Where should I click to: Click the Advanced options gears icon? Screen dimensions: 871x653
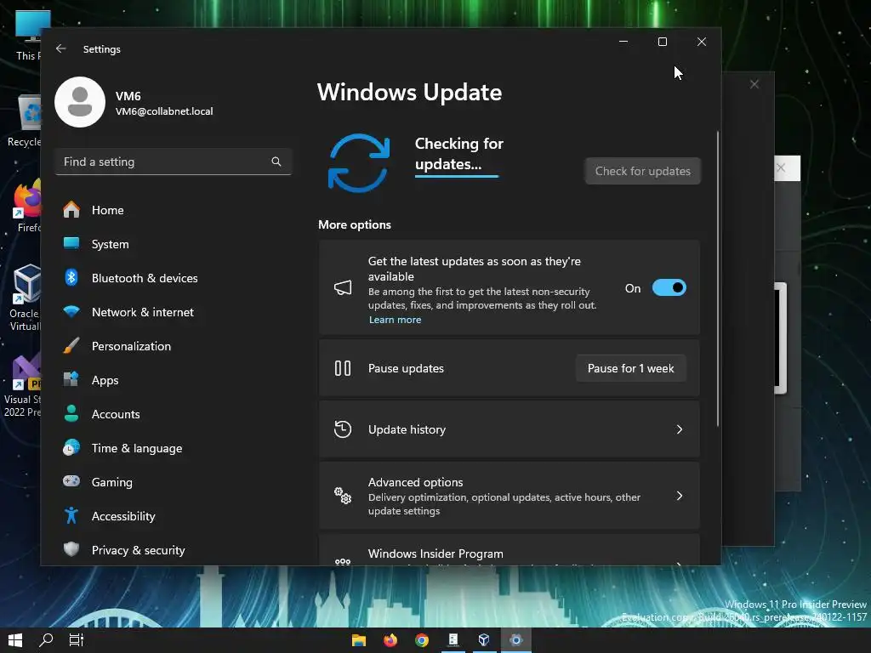click(343, 496)
